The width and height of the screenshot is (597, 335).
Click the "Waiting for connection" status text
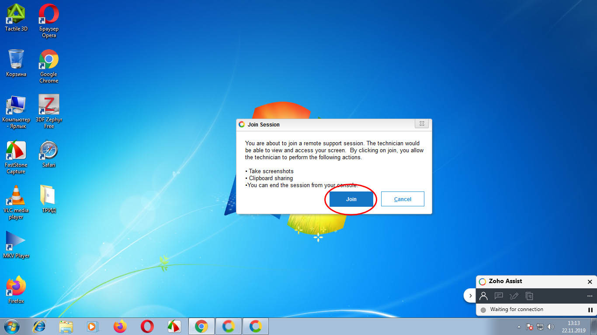tap(517, 309)
